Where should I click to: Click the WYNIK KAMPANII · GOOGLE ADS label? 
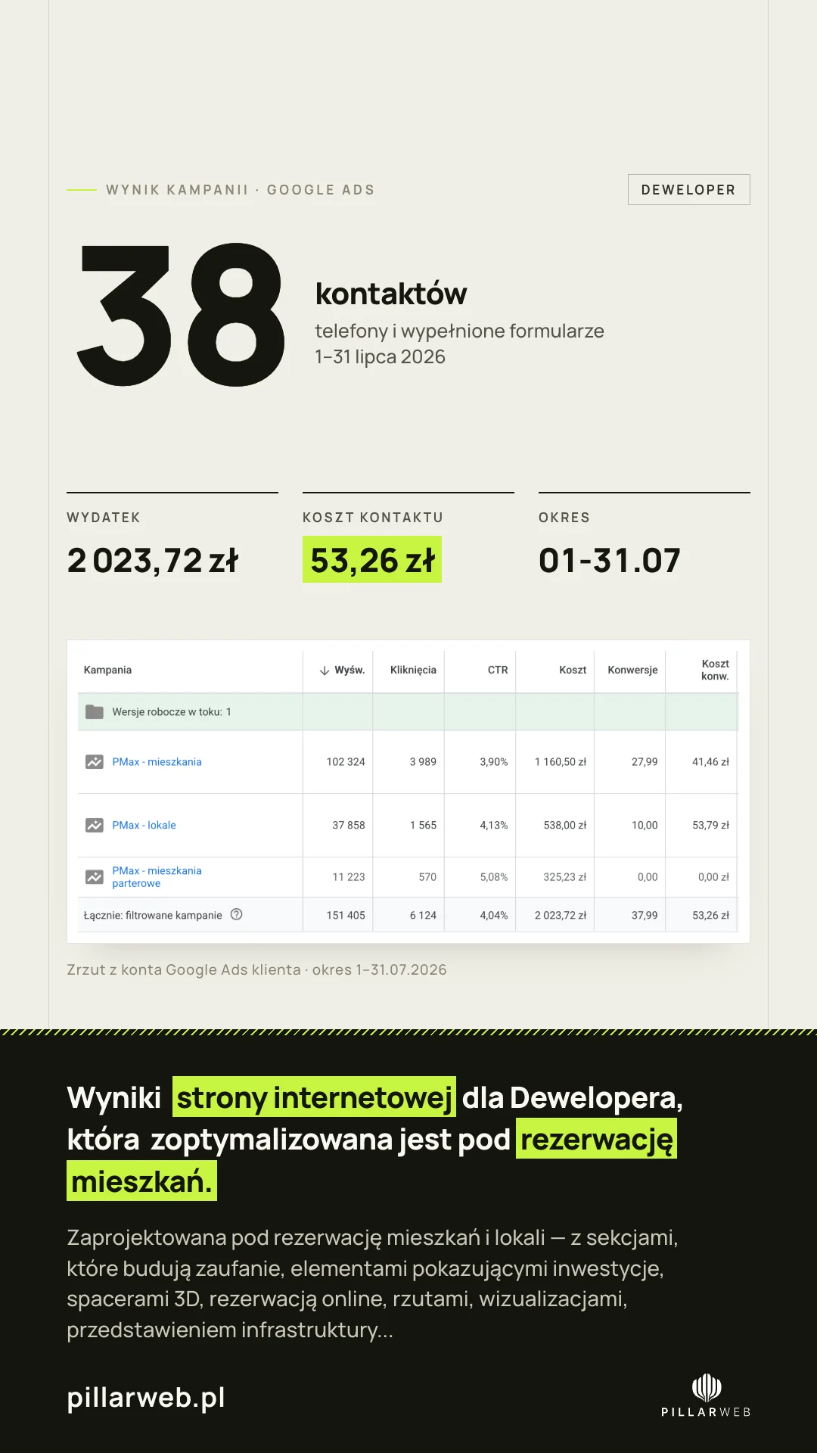(x=241, y=190)
